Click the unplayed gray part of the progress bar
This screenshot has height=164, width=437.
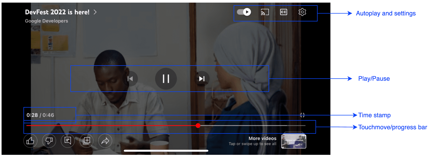(x=250, y=126)
